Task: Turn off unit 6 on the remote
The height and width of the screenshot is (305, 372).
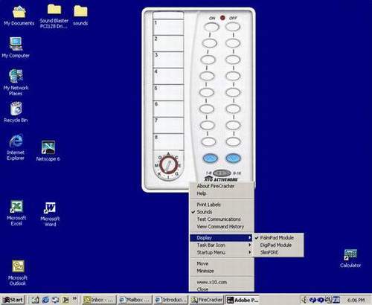Action: point(233,109)
